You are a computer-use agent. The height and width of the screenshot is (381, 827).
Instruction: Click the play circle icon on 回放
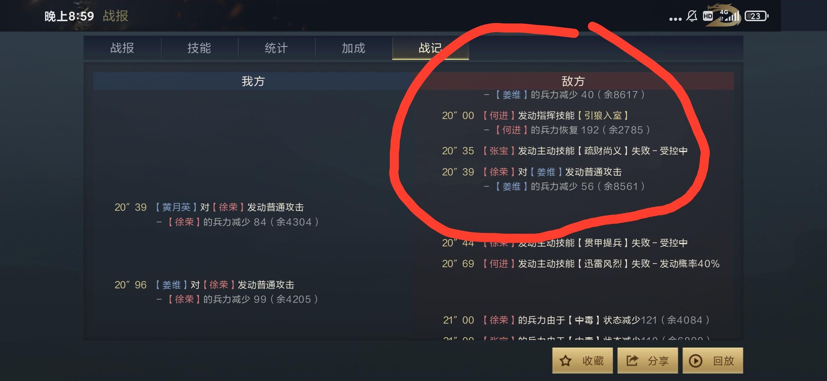tap(696, 361)
